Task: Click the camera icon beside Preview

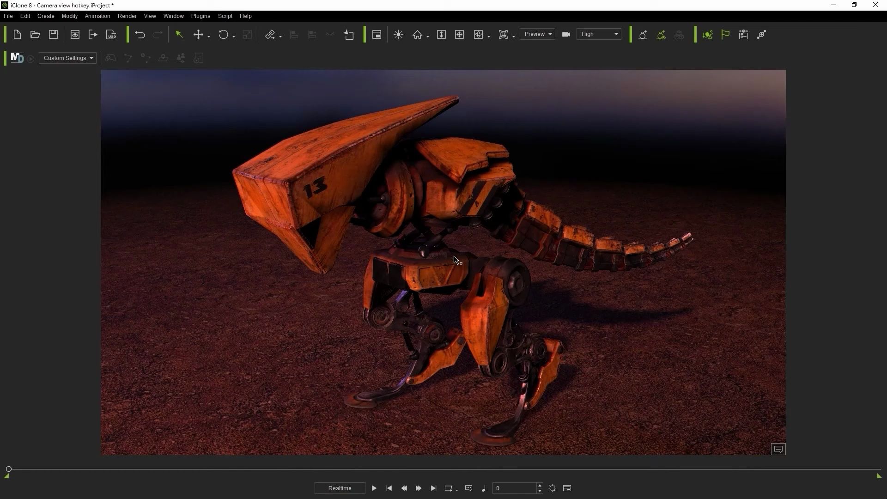Action: [x=566, y=35]
